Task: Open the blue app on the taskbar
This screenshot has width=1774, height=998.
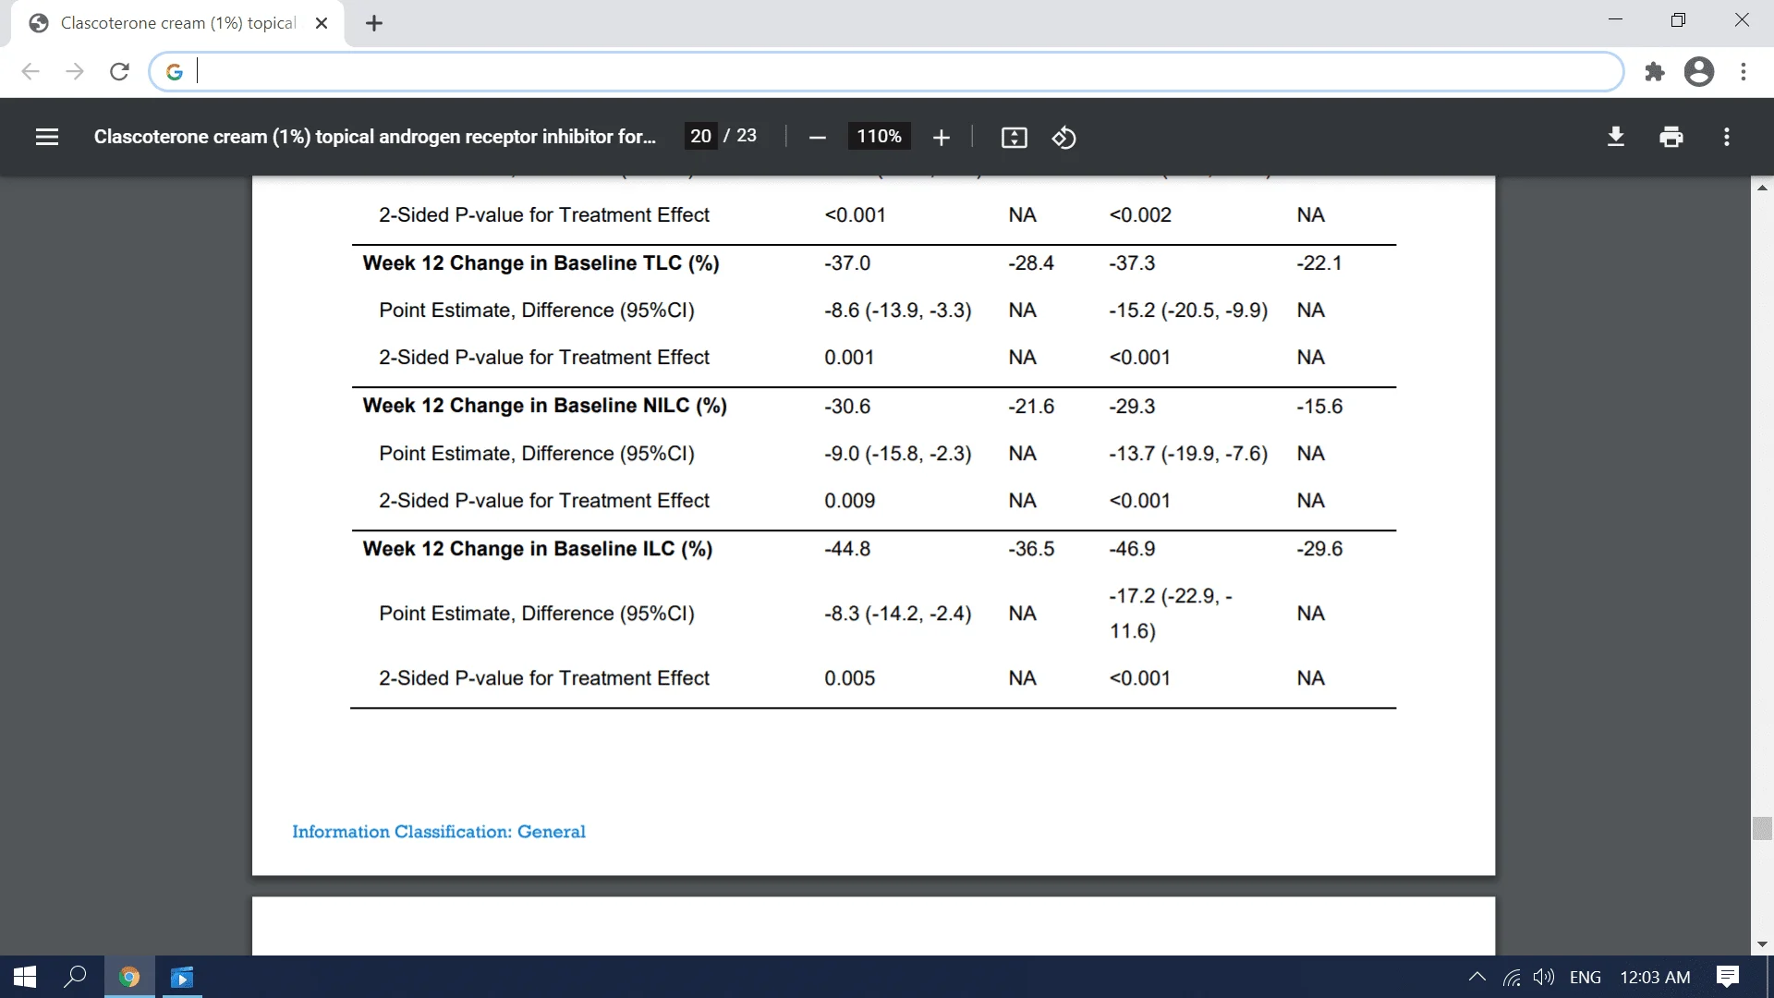Action: click(182, 977)
